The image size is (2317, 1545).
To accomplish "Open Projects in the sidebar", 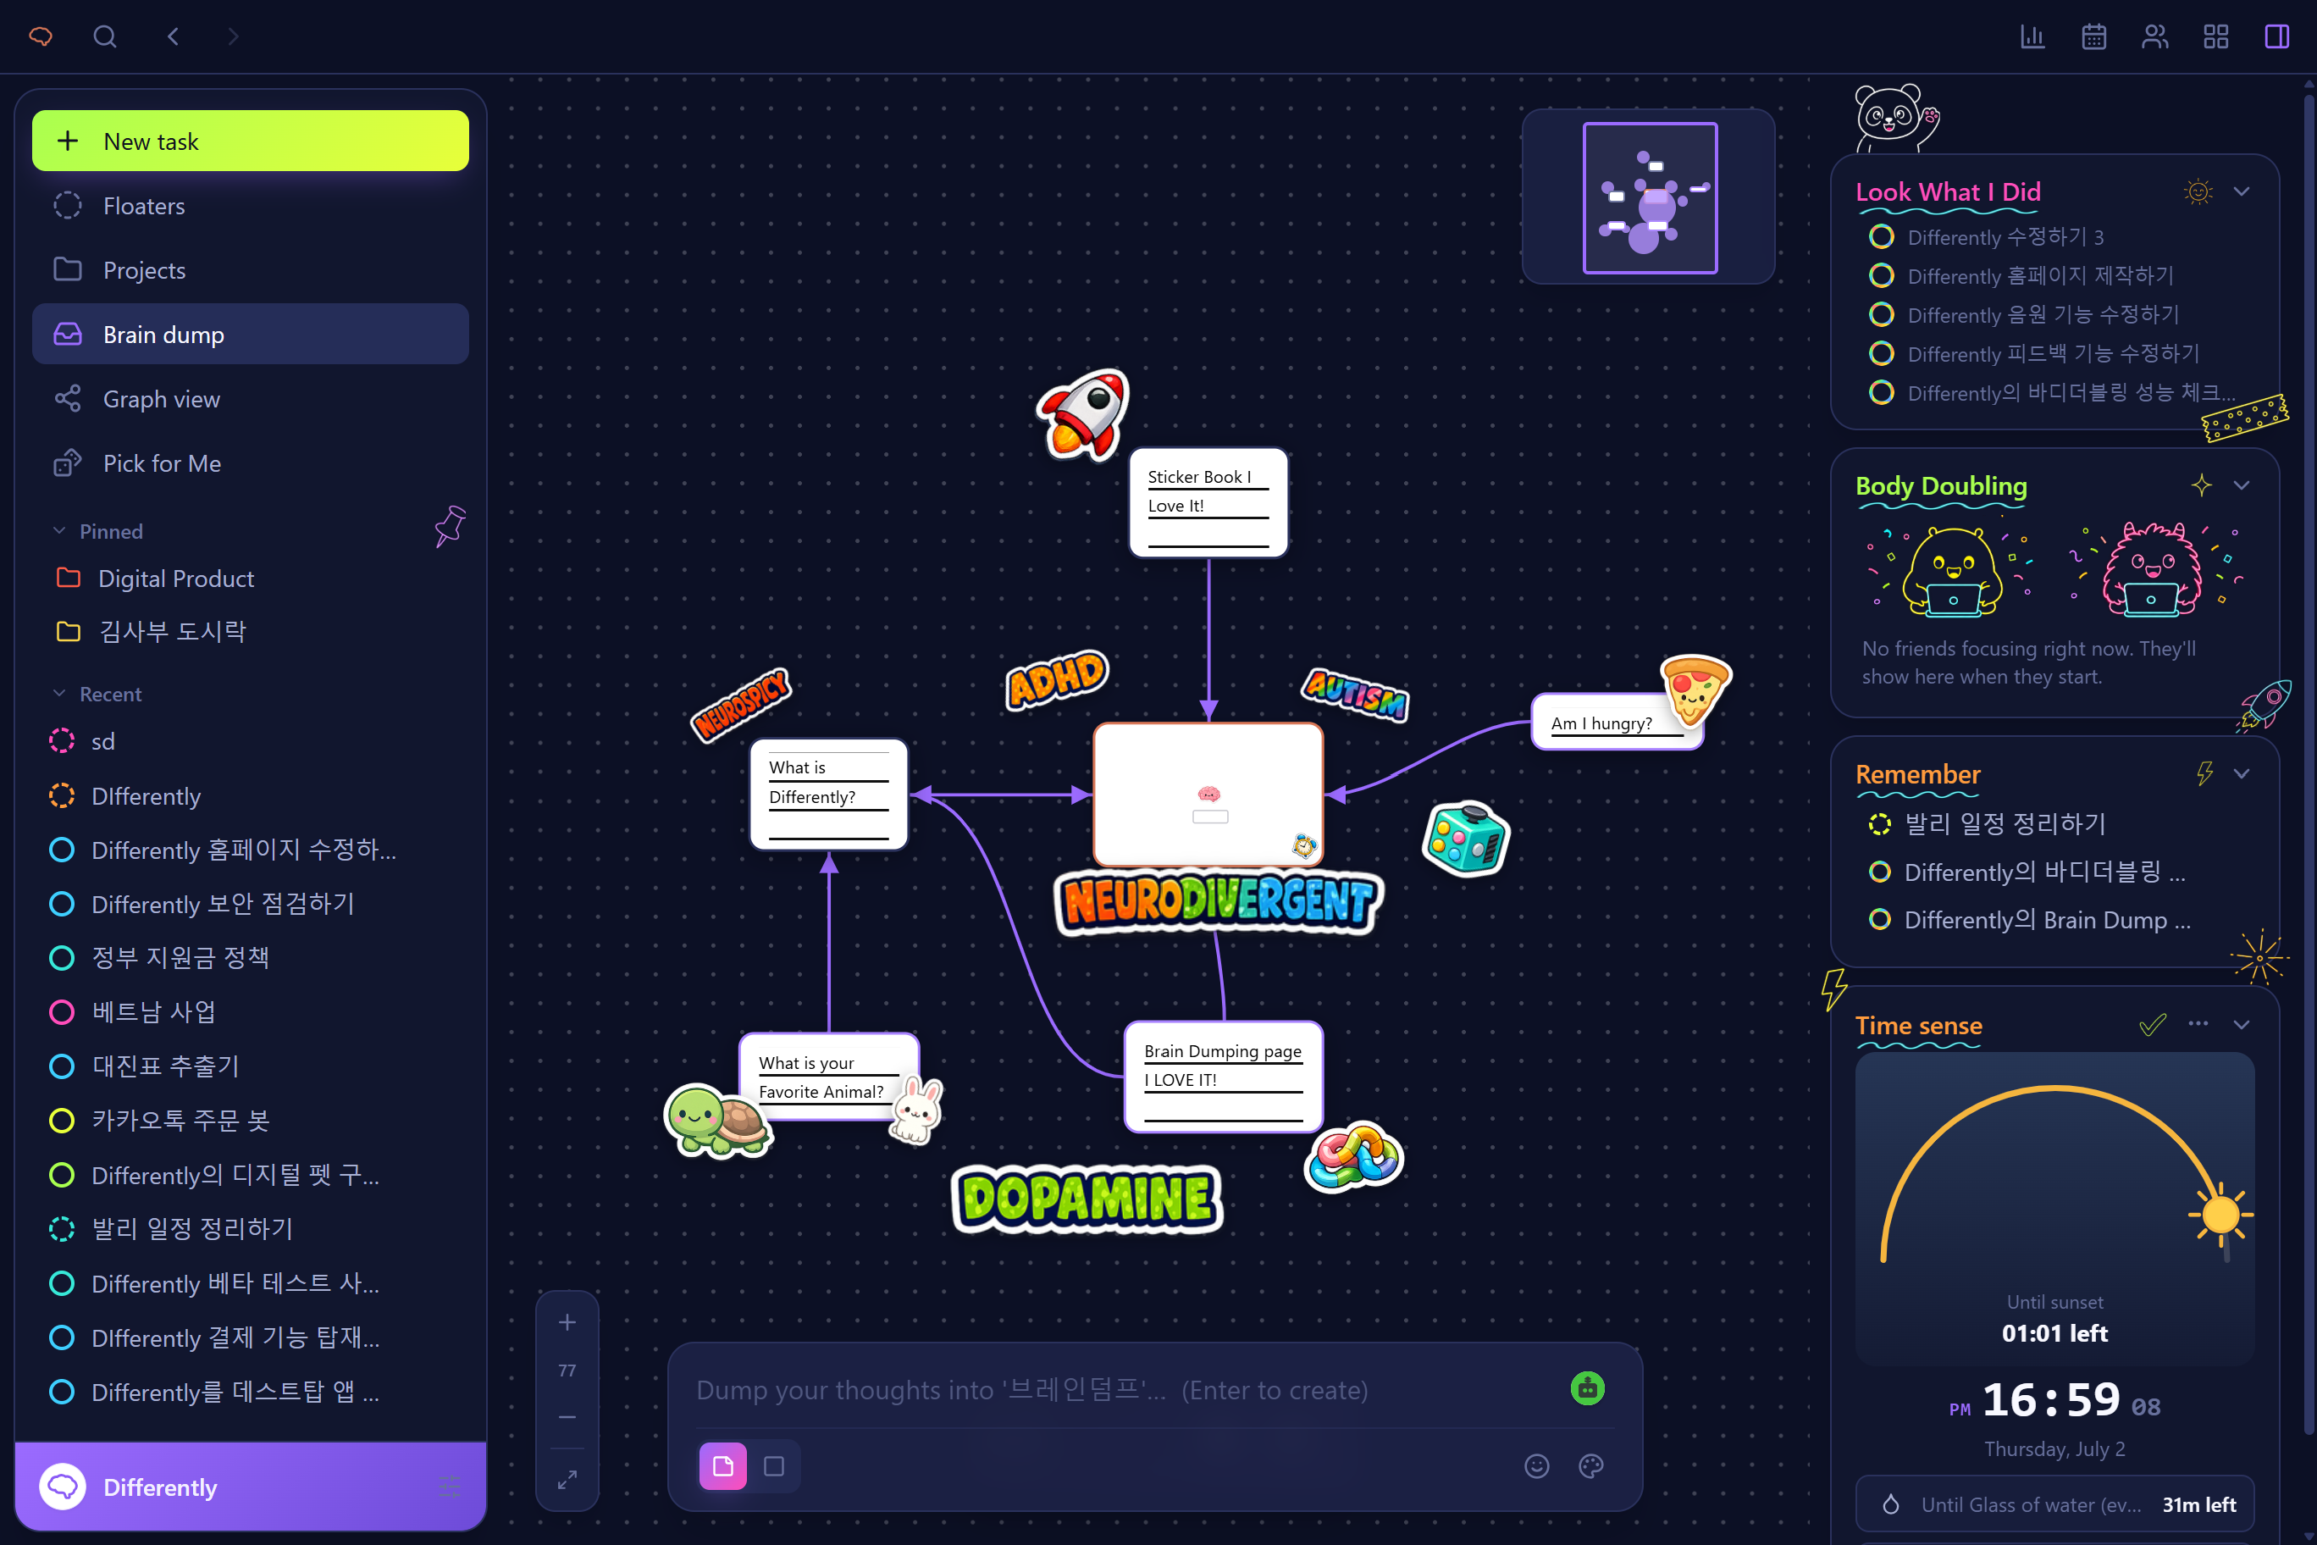I will pyautogui.click(x=250, y=270).
